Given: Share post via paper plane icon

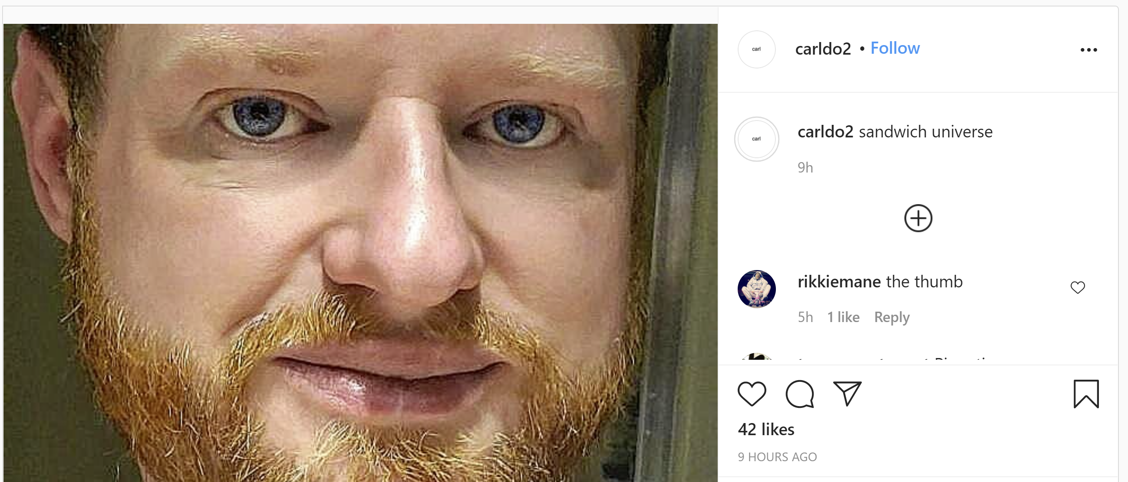Looking at the screenshot, I should pyautogui.click(x=847, y=393).
